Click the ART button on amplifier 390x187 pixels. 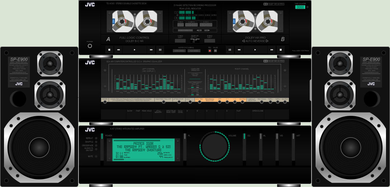pos(293,147)
